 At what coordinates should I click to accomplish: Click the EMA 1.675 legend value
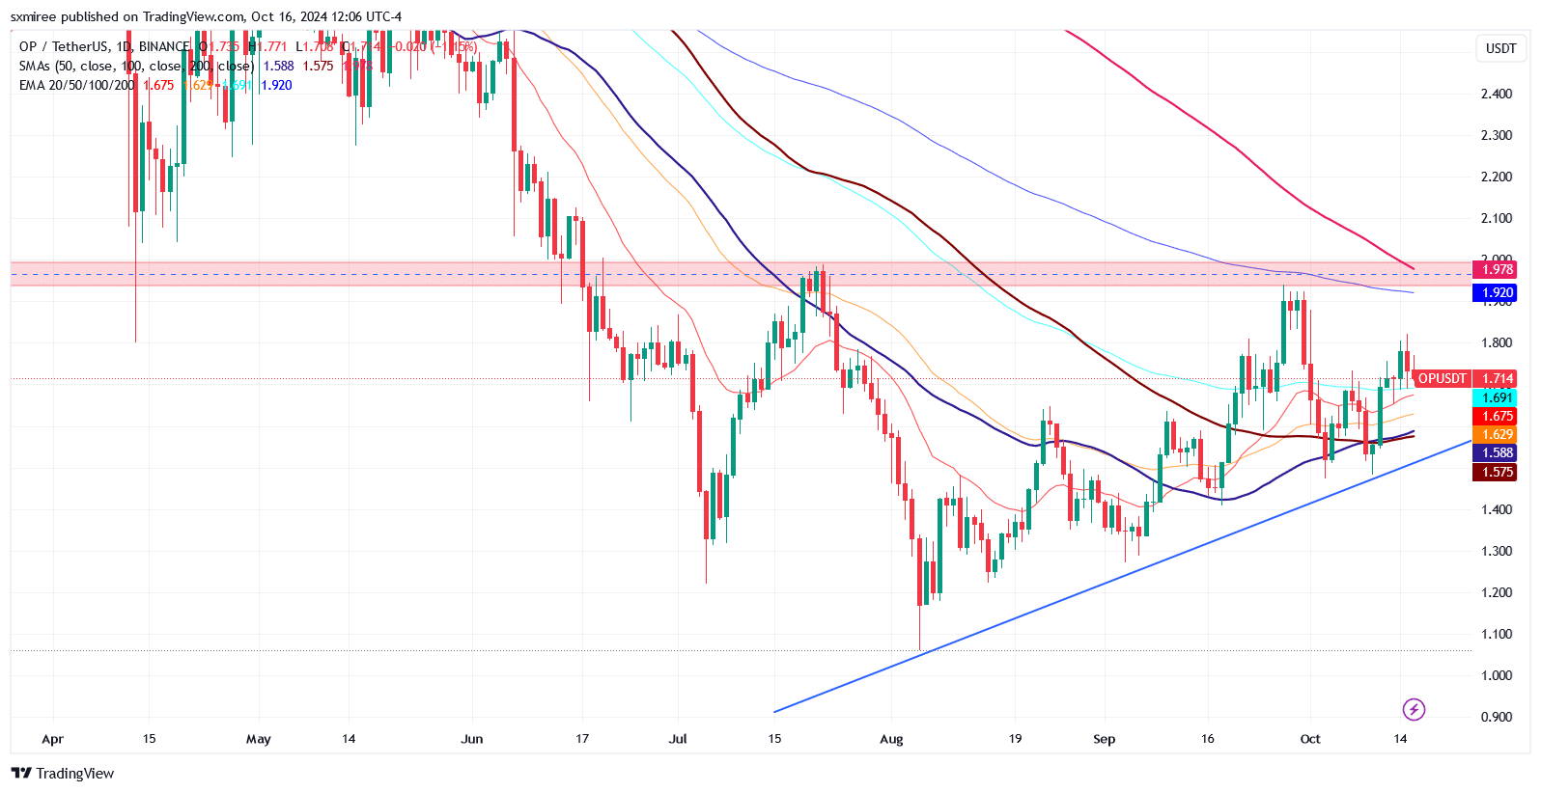tap(158, 85)
